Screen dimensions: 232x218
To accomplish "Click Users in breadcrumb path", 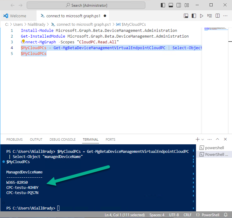I will [18, 25].
